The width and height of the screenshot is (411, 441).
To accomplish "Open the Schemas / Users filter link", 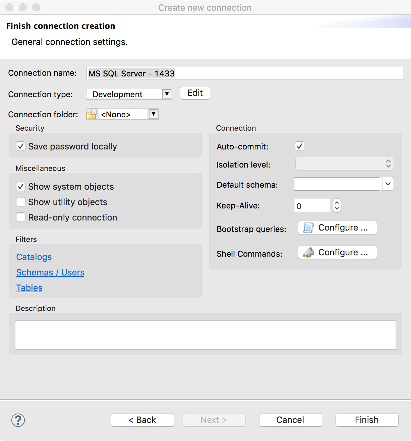I will pos(50,272).
